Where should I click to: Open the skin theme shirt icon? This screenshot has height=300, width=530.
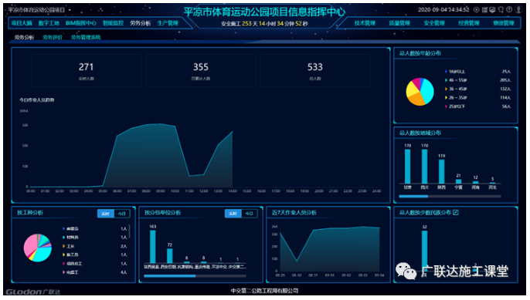[x=501, y=10]
